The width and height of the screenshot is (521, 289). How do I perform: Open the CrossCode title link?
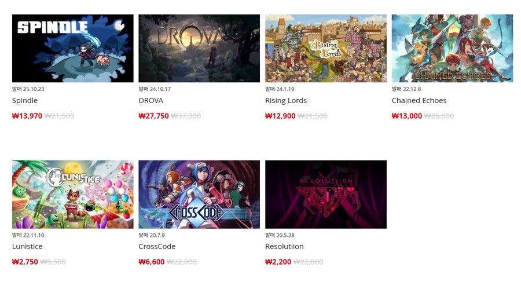pyautogui.click(x=157, y=246)
